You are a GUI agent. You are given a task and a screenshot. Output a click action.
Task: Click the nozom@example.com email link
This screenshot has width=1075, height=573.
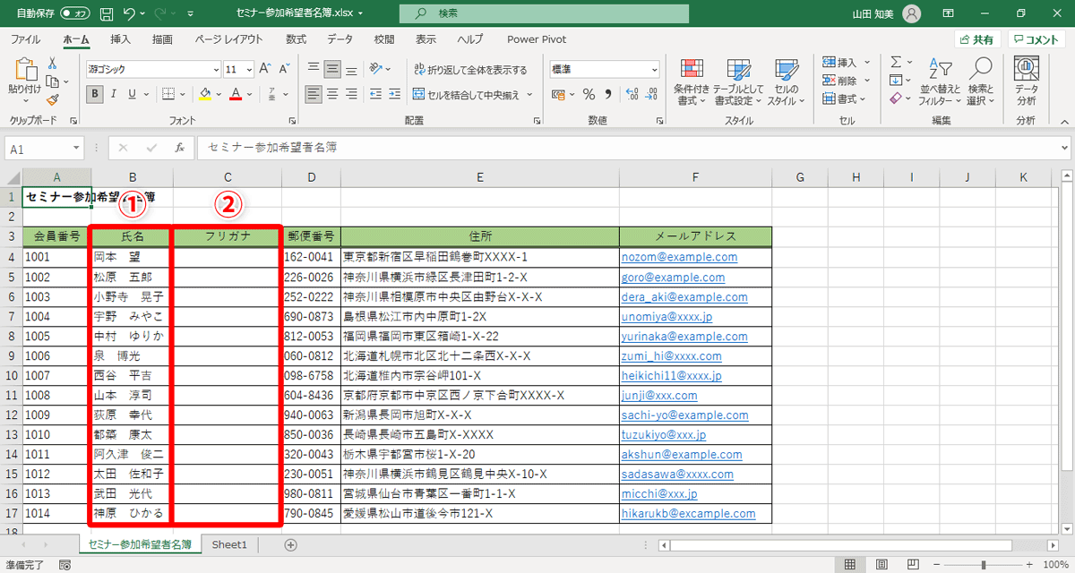pos(679,257)
